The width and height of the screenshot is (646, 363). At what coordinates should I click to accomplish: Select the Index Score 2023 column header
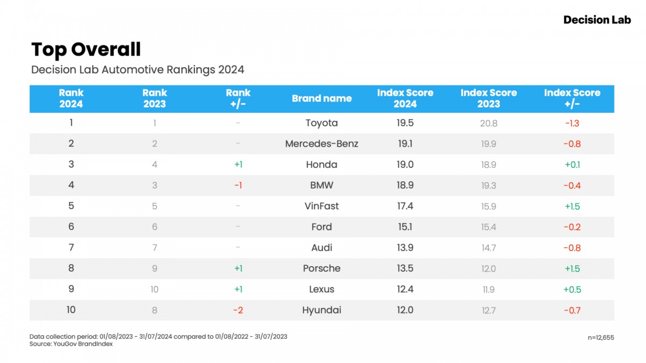488,98
